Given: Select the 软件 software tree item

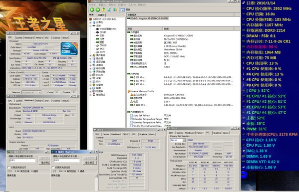Looking at the screenshot, I should pos(98,81).
